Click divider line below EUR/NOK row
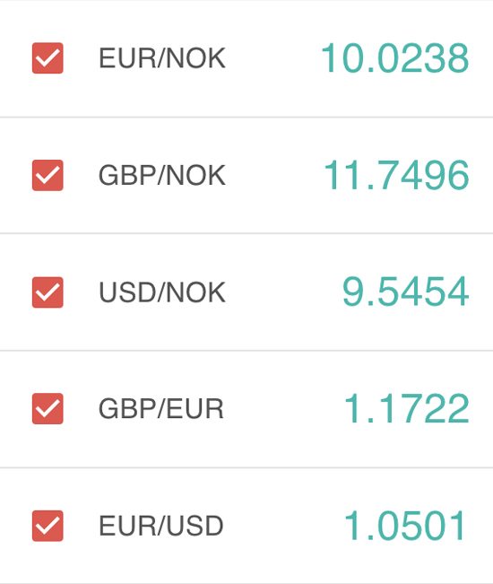The width and height of the screenshot is (493, 584). pos(246,117)
